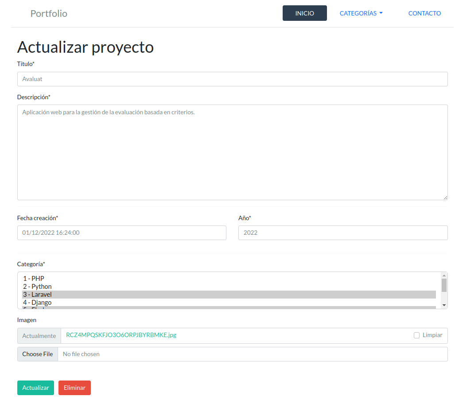Viewport: 455px width, 400px height.
Task: Open the INICIO navigation item
Action: click(304, 13)
